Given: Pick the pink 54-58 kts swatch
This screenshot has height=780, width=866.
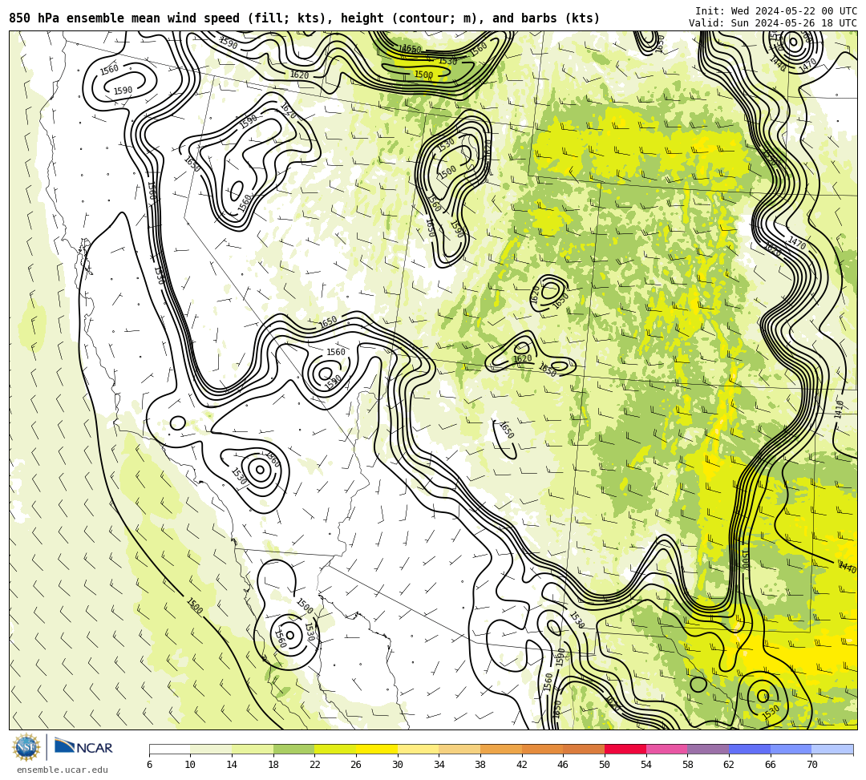Looking at the screenshot, I should click(666, 749).
